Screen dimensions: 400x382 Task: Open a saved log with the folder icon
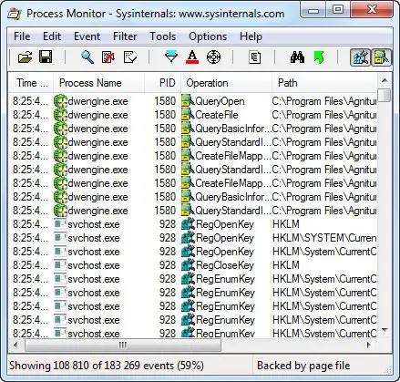(x=25, y=57)
